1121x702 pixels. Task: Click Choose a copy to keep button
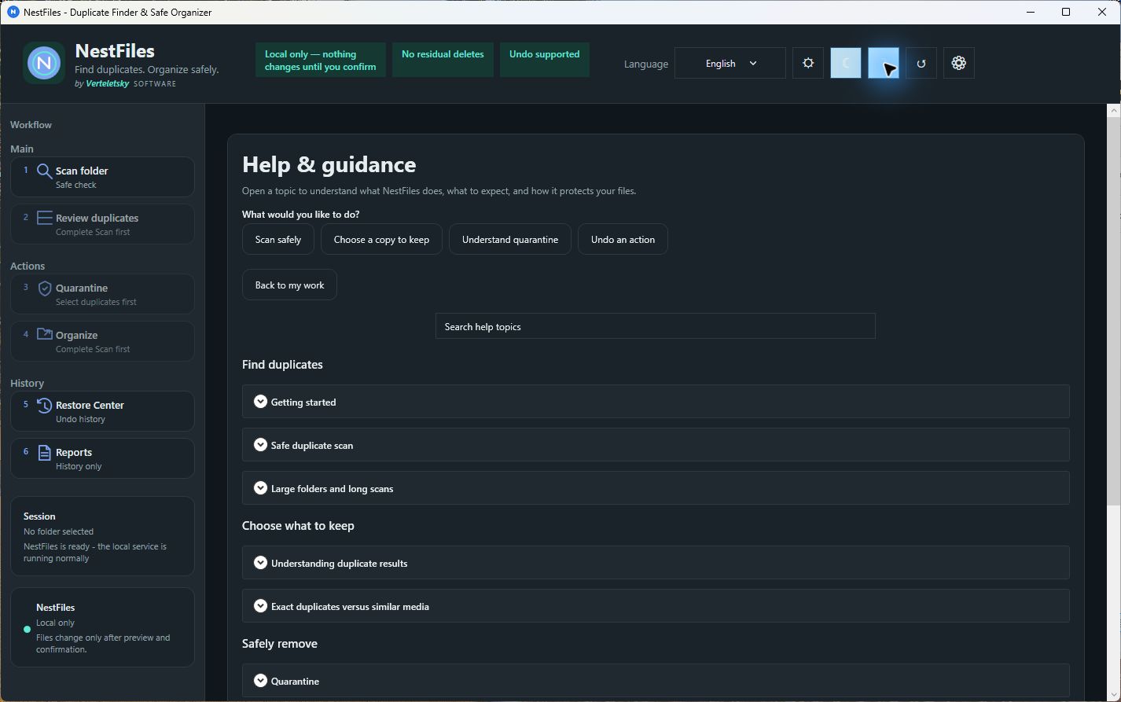pyautogui.click(x=381, y=239)
